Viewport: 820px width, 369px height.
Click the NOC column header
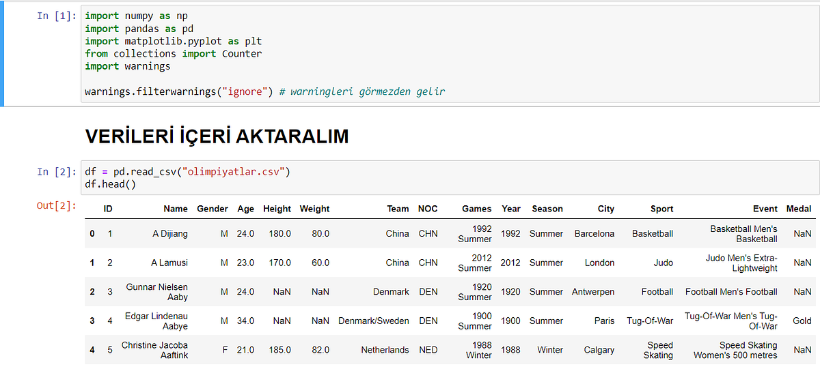(428, 209)
